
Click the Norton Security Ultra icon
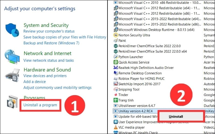tap(116, 35)
